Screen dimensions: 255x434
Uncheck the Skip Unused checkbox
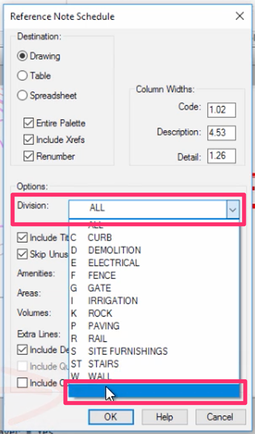(x=22, y=254)
